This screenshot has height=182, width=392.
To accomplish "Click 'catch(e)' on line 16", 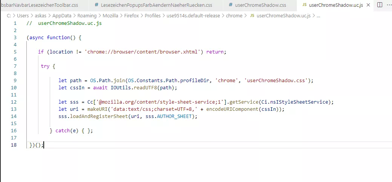I will (x=67, y=131).
